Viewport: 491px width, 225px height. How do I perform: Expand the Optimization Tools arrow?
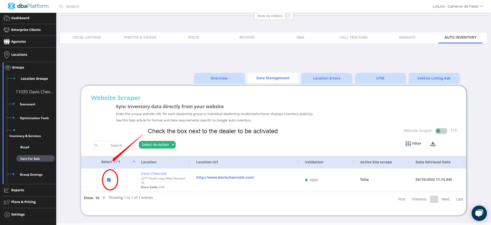pos(14,118)
